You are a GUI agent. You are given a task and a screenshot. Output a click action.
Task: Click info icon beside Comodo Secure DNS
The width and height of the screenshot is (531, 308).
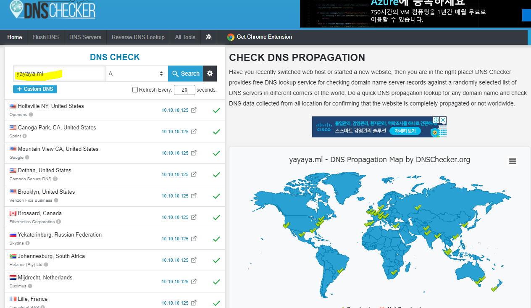55,179
